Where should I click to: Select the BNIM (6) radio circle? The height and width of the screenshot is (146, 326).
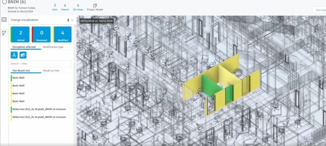pyautogui.click(x=4, y=2)
